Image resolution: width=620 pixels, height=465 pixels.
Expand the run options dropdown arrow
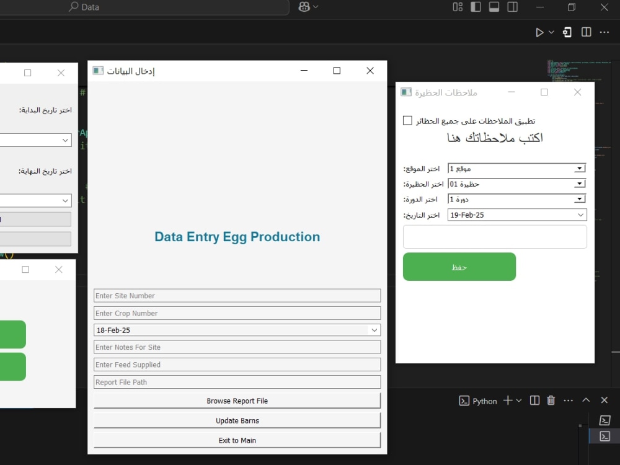click(551, 32)
